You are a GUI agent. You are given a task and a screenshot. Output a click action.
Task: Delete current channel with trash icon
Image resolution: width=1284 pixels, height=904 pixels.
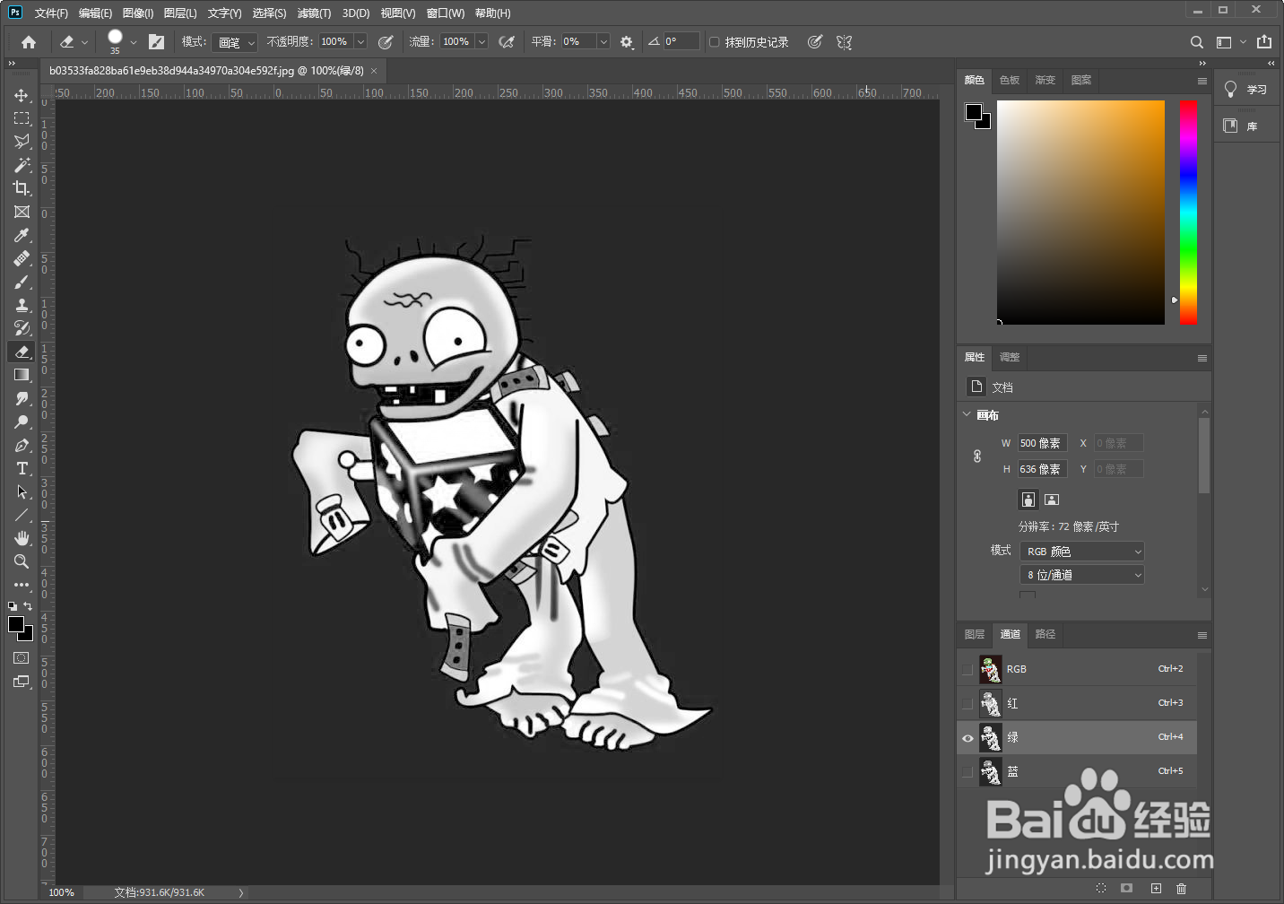[x=1181, y=889]
